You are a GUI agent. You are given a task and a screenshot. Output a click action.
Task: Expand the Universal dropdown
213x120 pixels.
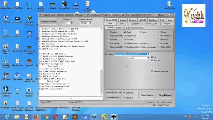(148, 58)
